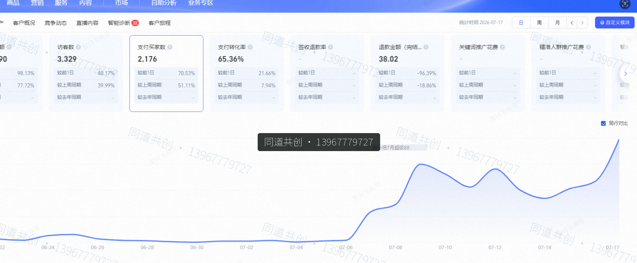
Task: Click 较上周同期 row in 签收退款率 card
Action: 327,85
